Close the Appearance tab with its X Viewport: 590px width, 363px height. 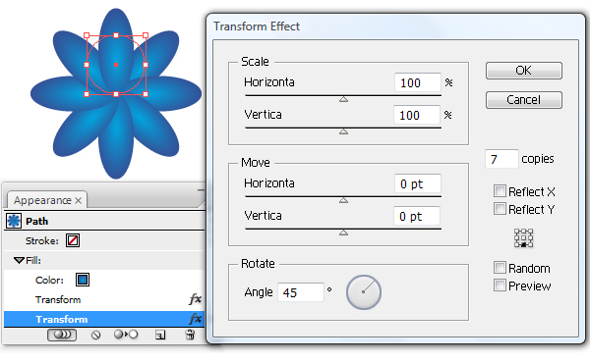[78, 200]
